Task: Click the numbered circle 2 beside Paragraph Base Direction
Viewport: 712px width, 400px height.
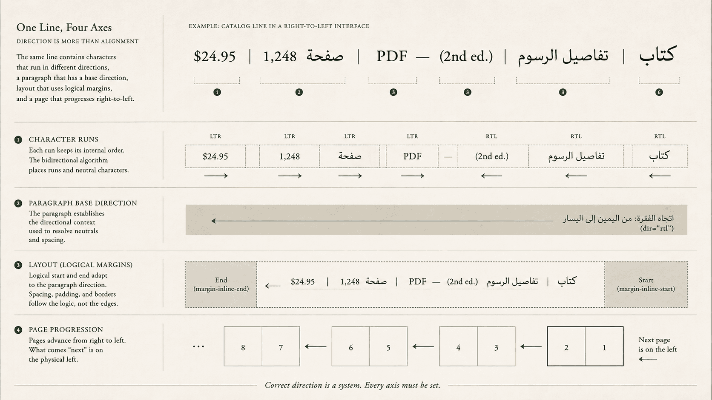Action: point(18,204)
